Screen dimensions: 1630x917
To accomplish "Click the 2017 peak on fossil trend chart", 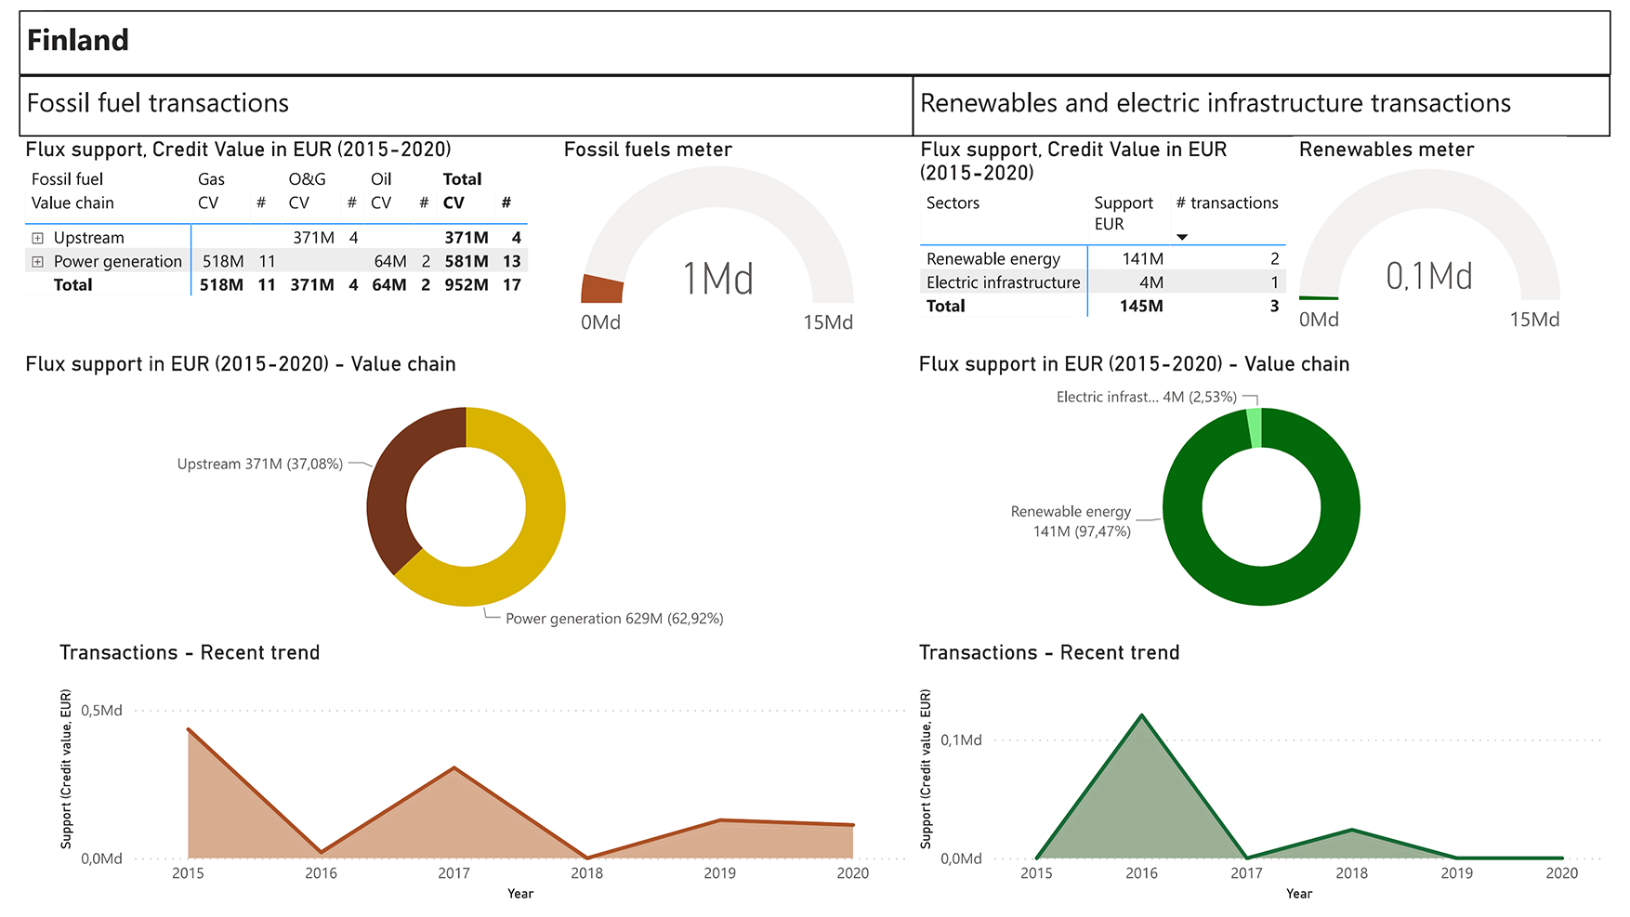I will point(454,768).
